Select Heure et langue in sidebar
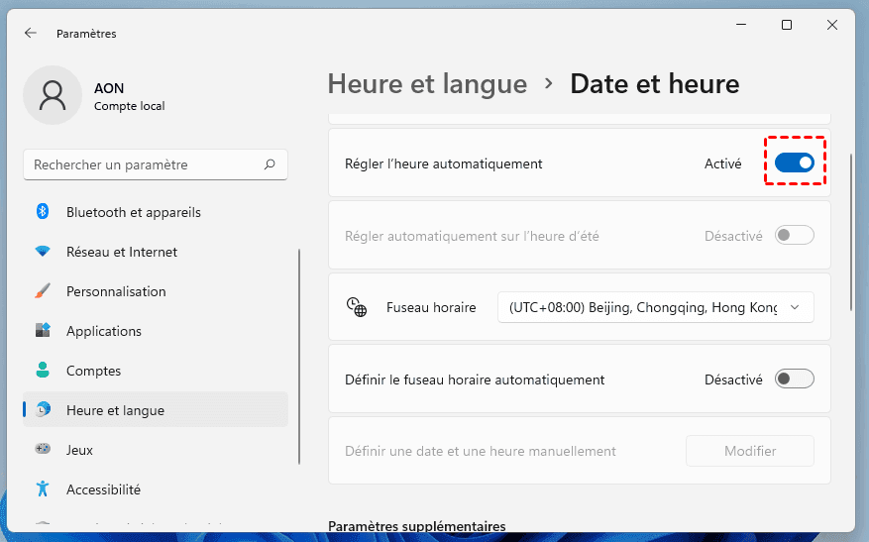This screenshot has height=542, width=869. tap(156, 410)
